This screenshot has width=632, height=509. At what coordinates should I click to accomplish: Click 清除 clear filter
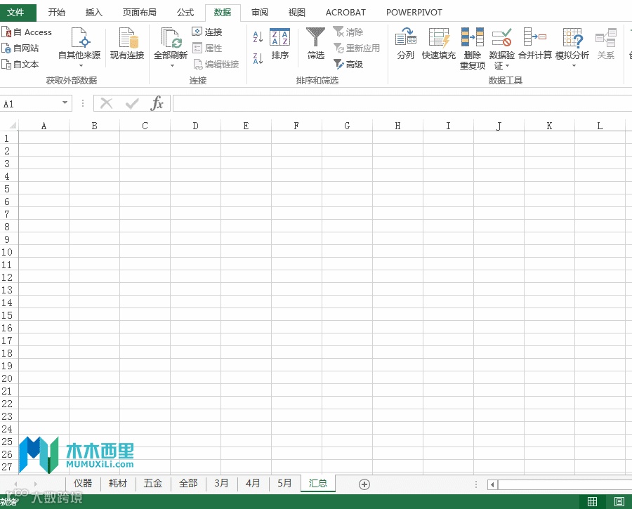pyautogui.click(x=348, y=32)
